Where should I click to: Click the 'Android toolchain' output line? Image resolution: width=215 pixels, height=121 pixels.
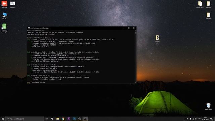coord(63,52)
